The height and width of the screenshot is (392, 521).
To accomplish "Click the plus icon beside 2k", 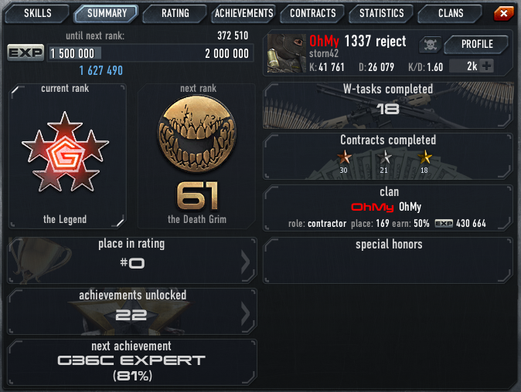I will click(486, 66).
